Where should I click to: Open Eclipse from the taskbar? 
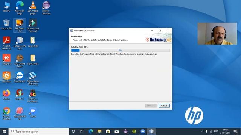[x=125, y=132]
